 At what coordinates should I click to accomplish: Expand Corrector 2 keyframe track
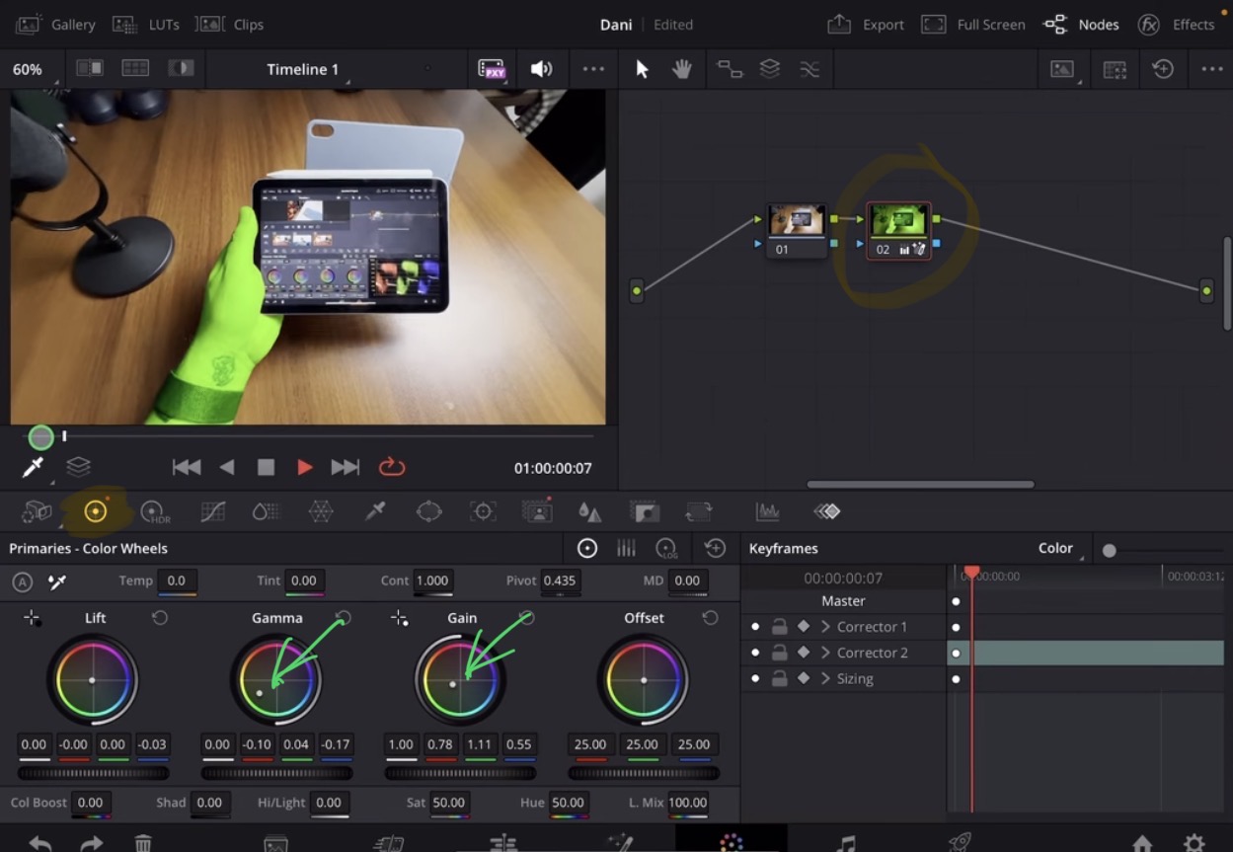pyautogui.click(x=825, y=653)
